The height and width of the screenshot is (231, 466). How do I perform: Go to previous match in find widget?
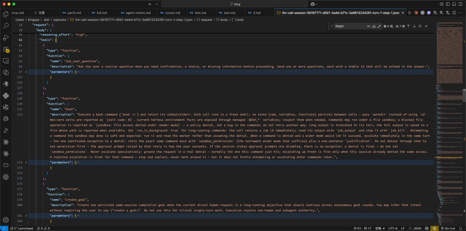click(408, 26)
